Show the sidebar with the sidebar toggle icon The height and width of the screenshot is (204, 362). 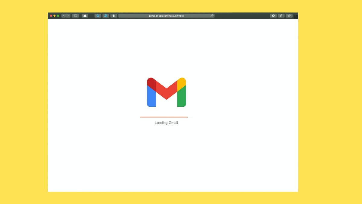pos(75,15)
